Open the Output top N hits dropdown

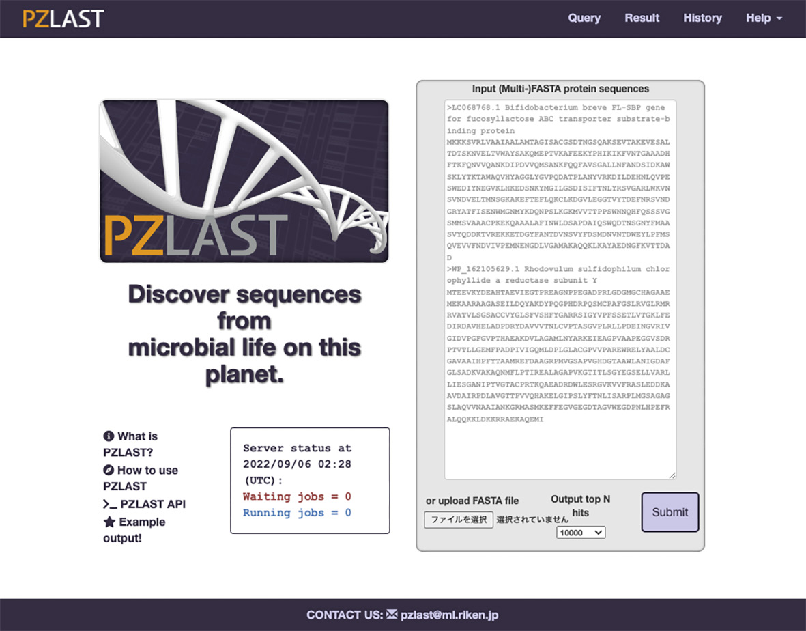[x=581, y=533]
